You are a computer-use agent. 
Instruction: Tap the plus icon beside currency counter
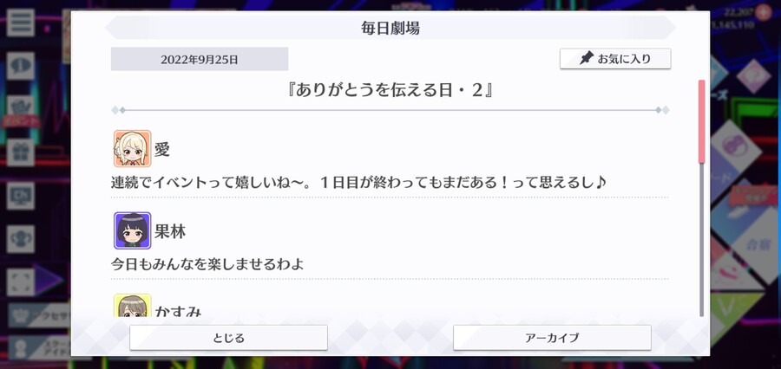[762, 13]
